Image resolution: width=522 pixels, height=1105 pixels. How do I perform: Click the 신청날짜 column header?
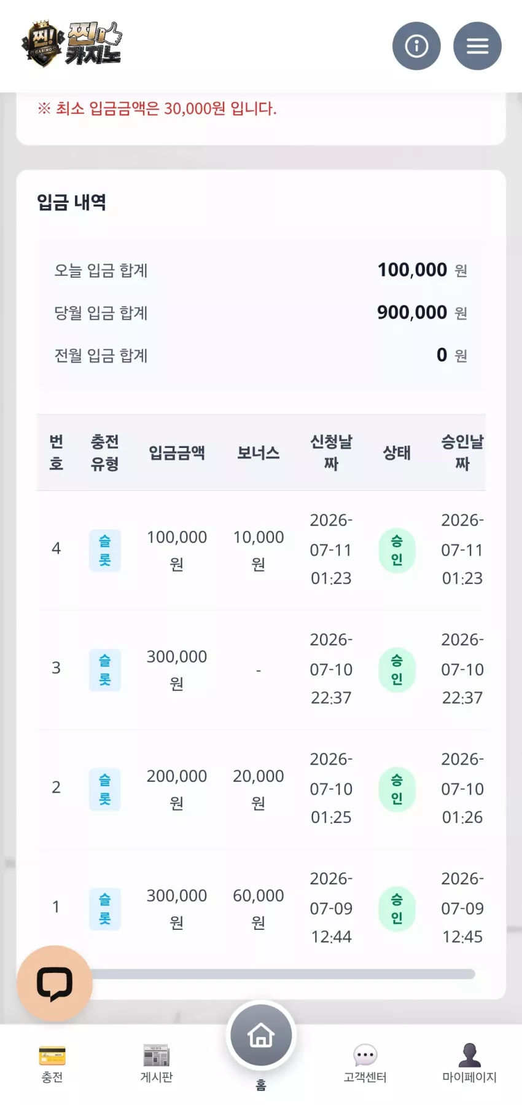(331, 452)
